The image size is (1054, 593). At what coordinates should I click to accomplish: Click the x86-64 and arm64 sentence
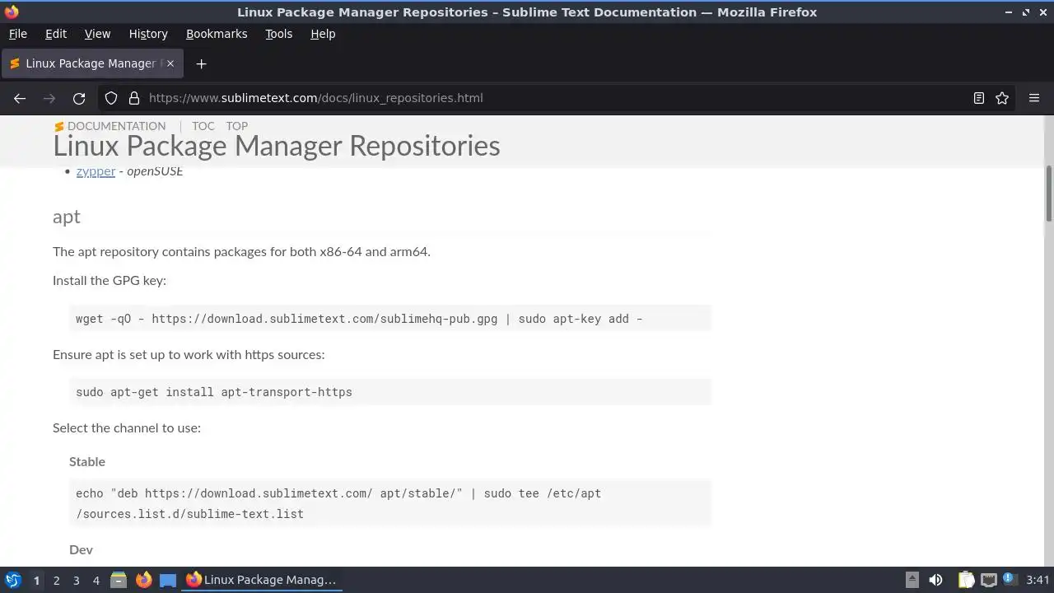(x=241, y=251)
